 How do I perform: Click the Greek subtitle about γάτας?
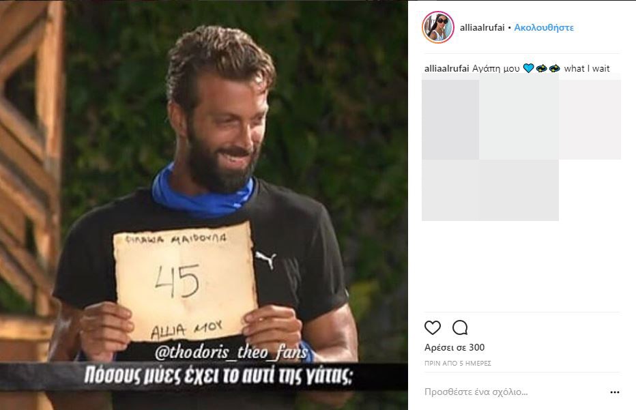pyautogui.click(x=218, y=375)
